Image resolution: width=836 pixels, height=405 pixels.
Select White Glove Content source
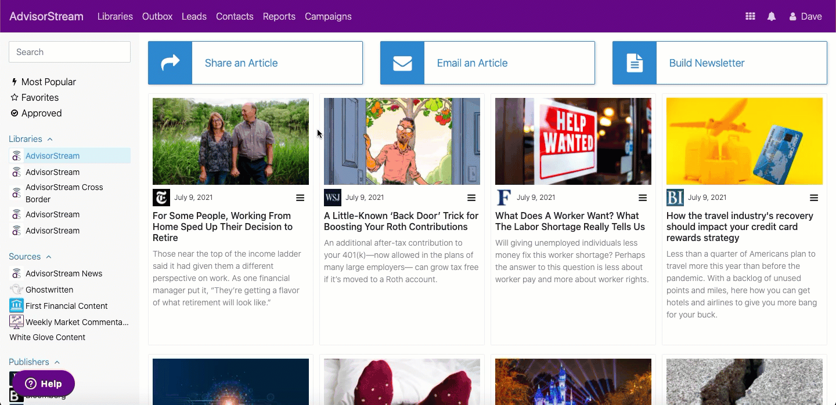click(x=47, y=337)
